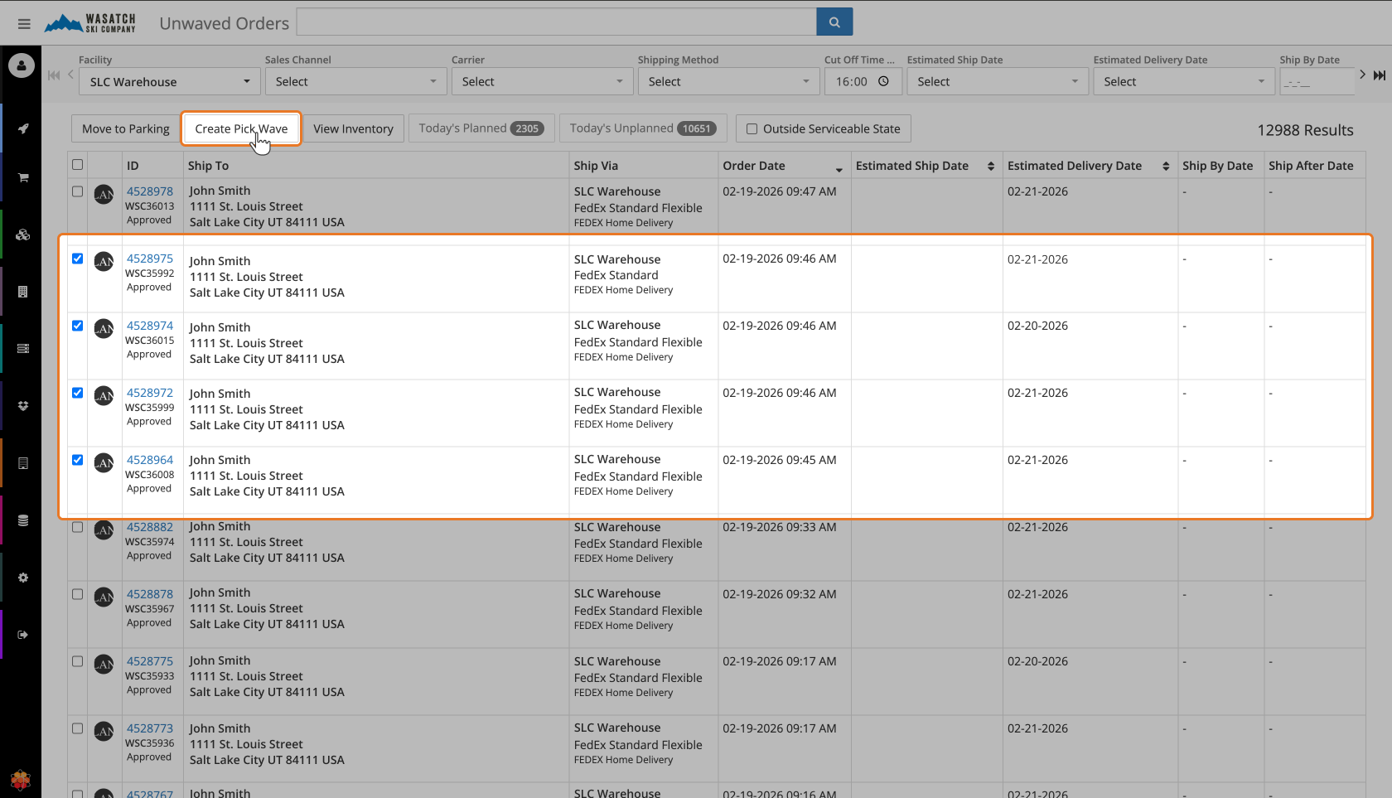Sort by the Order Date column arrow
This screenshot has height=798, width=1392.
pos(839,170)
